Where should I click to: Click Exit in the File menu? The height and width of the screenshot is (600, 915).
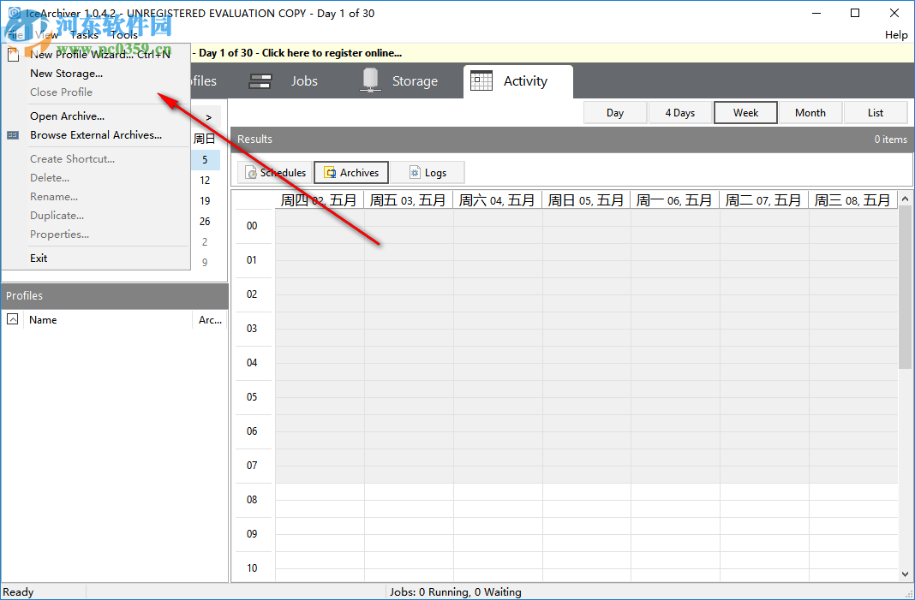96,258
